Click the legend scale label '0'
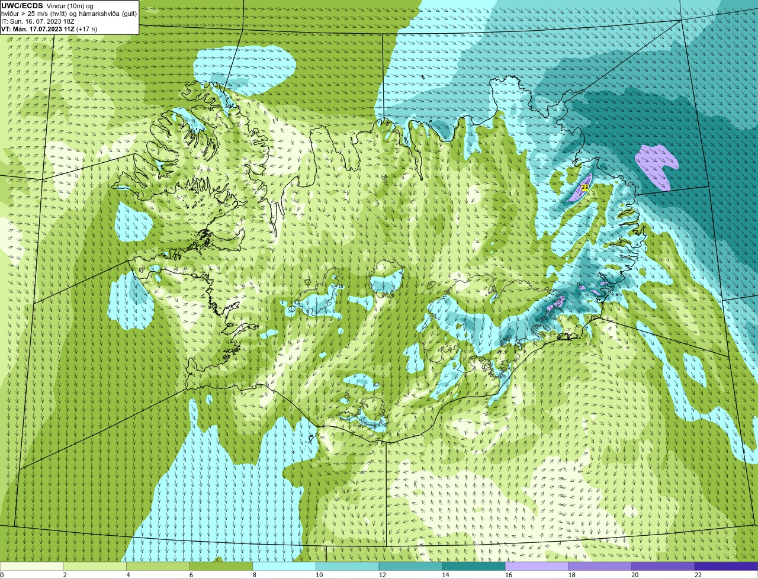The height and width of the screenshot is (579, 758). tap(2, 575)
